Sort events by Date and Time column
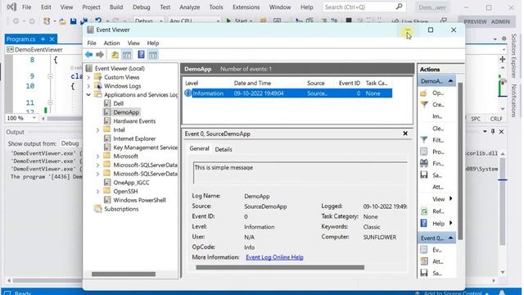This screenshot has width=524, height=295. point(252,84)
